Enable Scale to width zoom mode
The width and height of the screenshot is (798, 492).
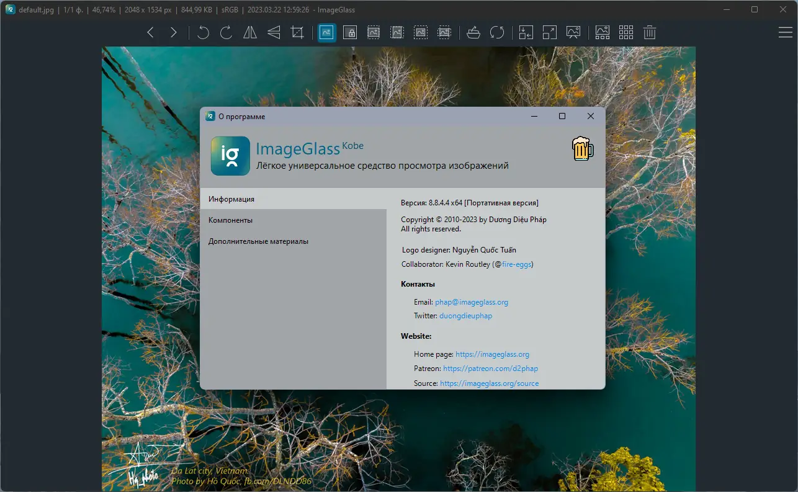(x=374, y=32)
